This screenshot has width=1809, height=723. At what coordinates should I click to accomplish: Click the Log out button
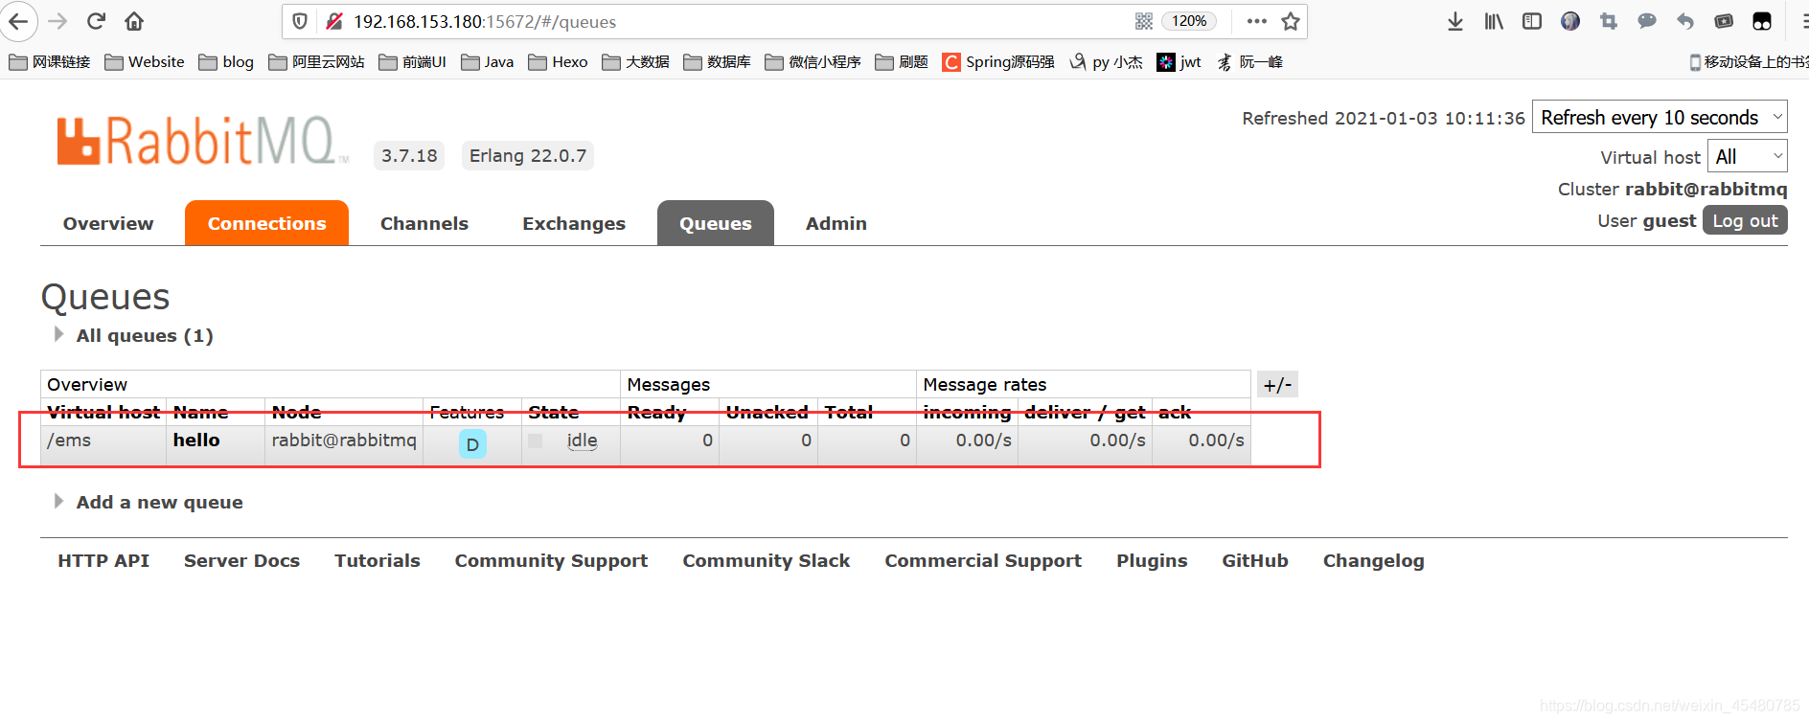pyautogui.click(x=1745, y=220)
